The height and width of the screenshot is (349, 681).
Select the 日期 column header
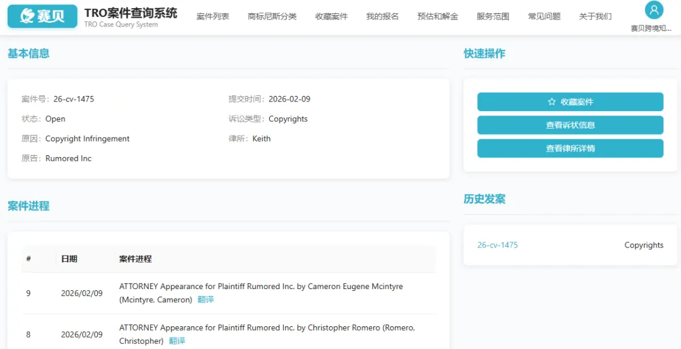point(69,259)
